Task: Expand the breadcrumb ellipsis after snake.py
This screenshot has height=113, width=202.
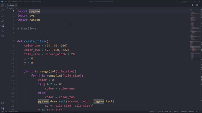Action: coord(16,8)
